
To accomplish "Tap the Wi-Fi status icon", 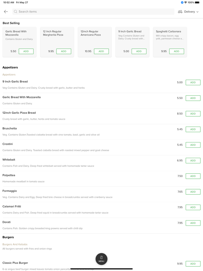I will click(186, 3).
